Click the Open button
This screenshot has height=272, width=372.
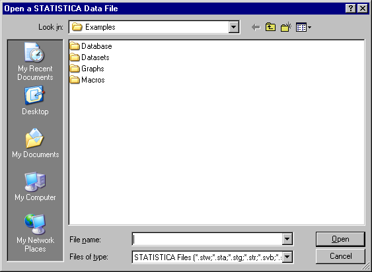[x=340, y=239]
